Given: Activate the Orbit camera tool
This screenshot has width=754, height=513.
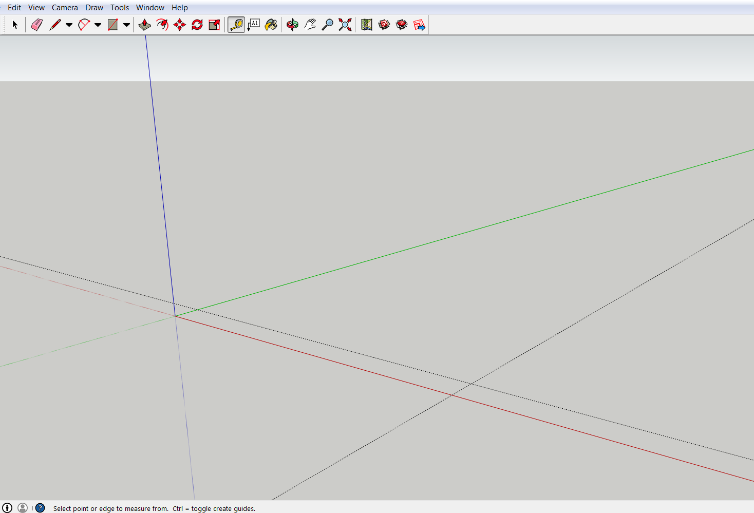Looking at the screenshot, I should [292, 25].
